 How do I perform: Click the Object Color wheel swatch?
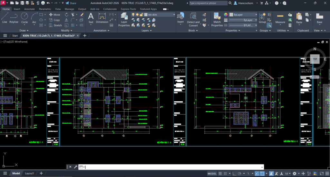click(x=226, y=15)
